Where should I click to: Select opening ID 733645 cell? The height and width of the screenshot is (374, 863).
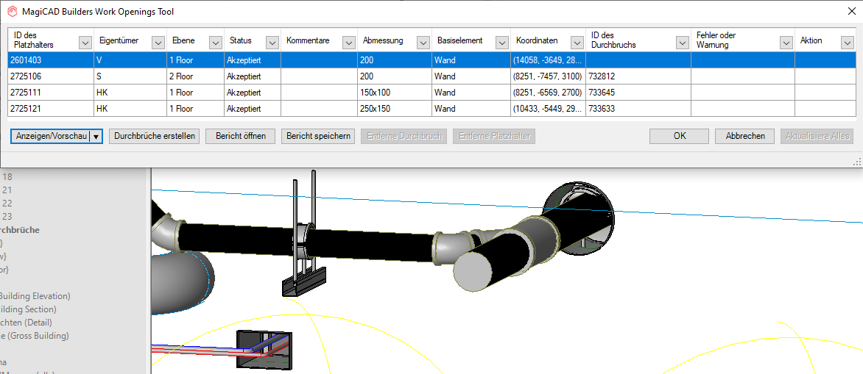(x=638, y=93)
